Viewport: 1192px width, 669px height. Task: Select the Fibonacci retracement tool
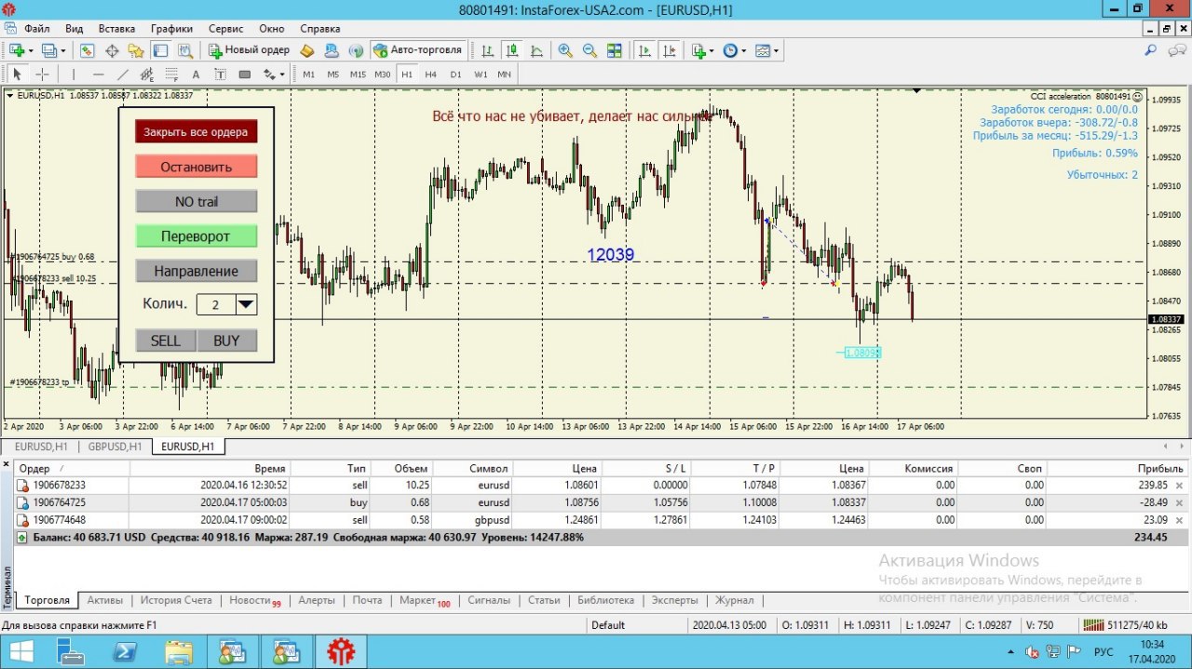[170, 74]
